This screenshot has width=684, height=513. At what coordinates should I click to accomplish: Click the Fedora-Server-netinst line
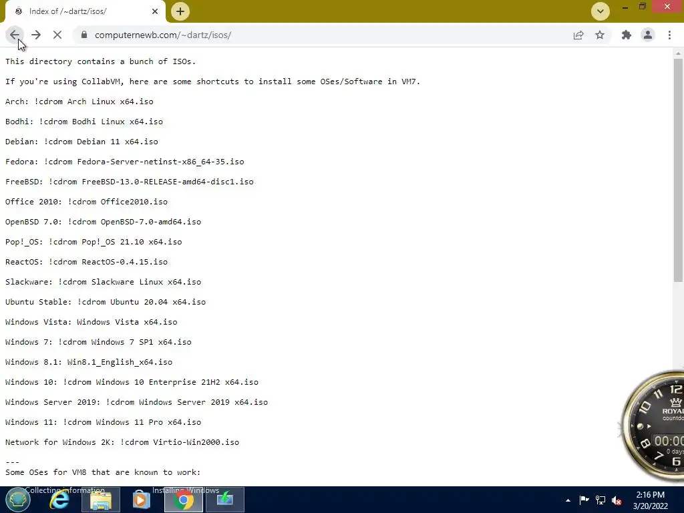[125, 162]
